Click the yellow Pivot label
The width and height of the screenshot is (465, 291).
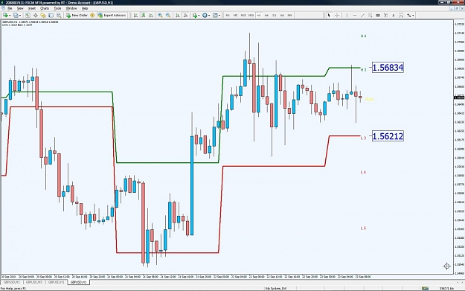point(369,99)
